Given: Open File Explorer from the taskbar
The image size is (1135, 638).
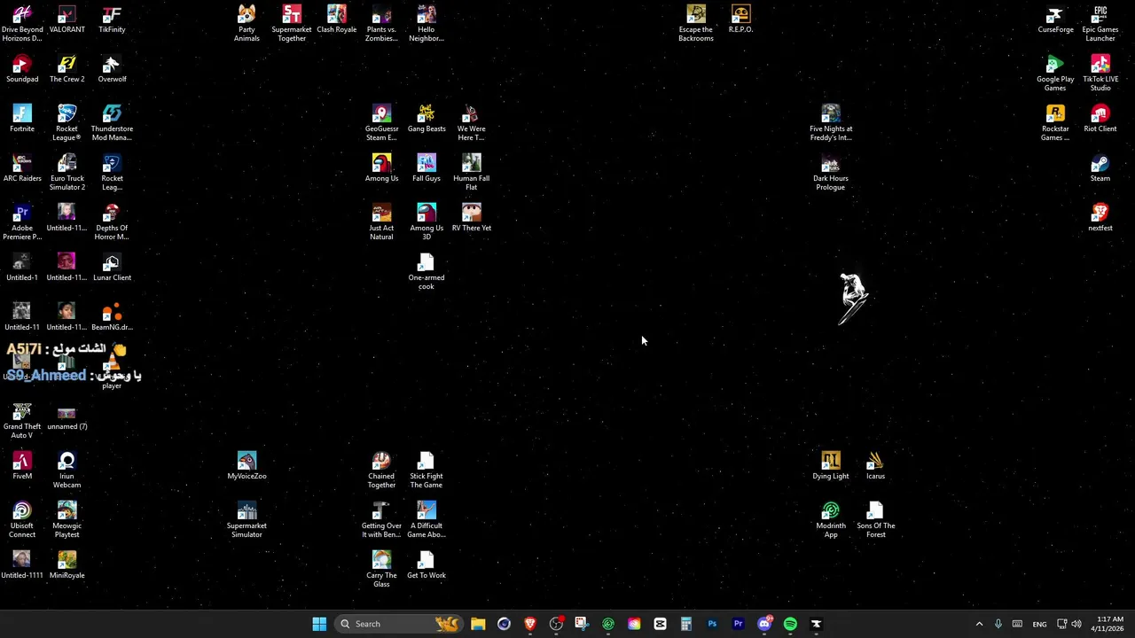Looking at the screenshot, I should point(478,624).
